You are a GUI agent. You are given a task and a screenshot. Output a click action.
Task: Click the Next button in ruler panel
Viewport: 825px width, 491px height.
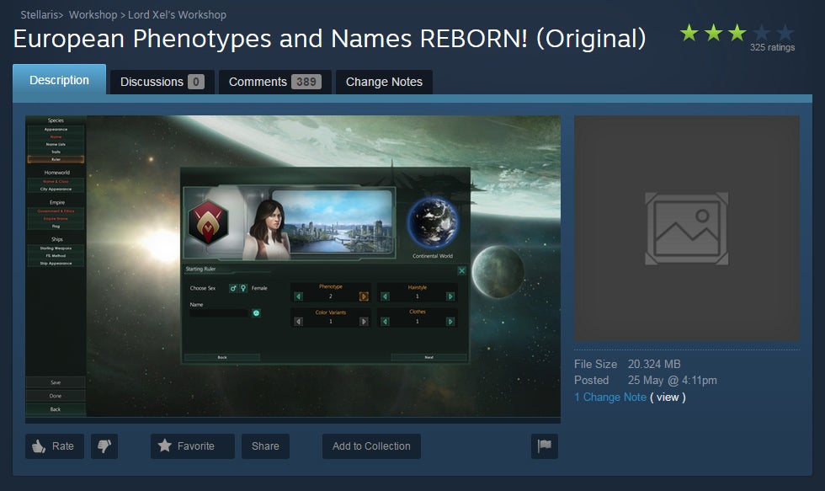click(428, 357)
